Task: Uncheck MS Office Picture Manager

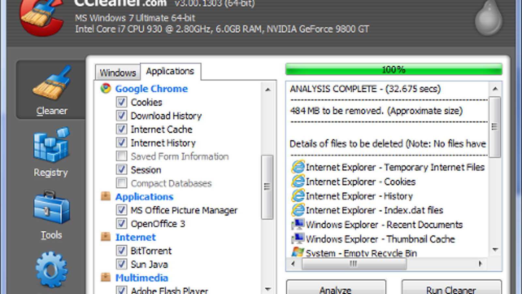Action: point(121,210)
